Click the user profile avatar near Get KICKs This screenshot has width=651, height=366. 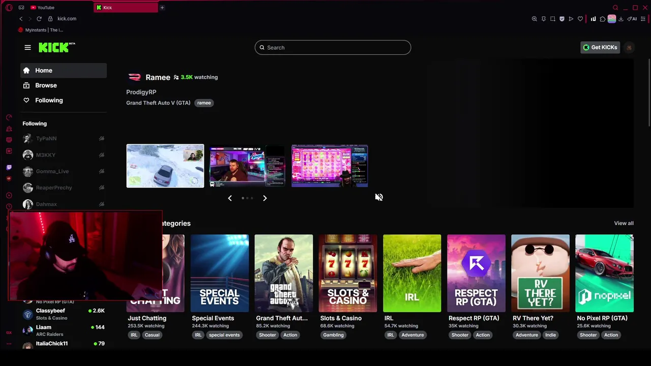click(x=629, y=47)
